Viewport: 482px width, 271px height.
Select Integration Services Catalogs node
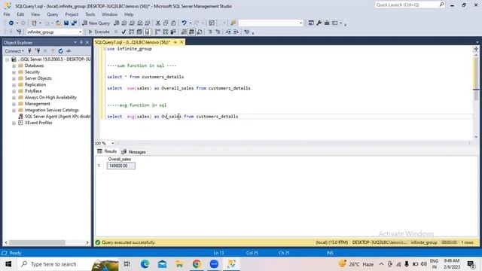coord(52,110)
